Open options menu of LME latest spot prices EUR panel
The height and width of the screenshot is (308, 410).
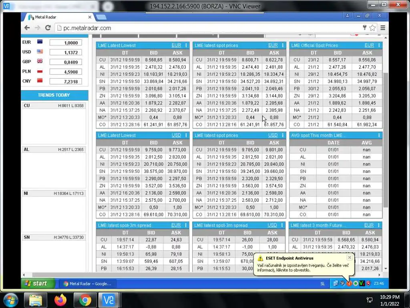click(283, 45)
